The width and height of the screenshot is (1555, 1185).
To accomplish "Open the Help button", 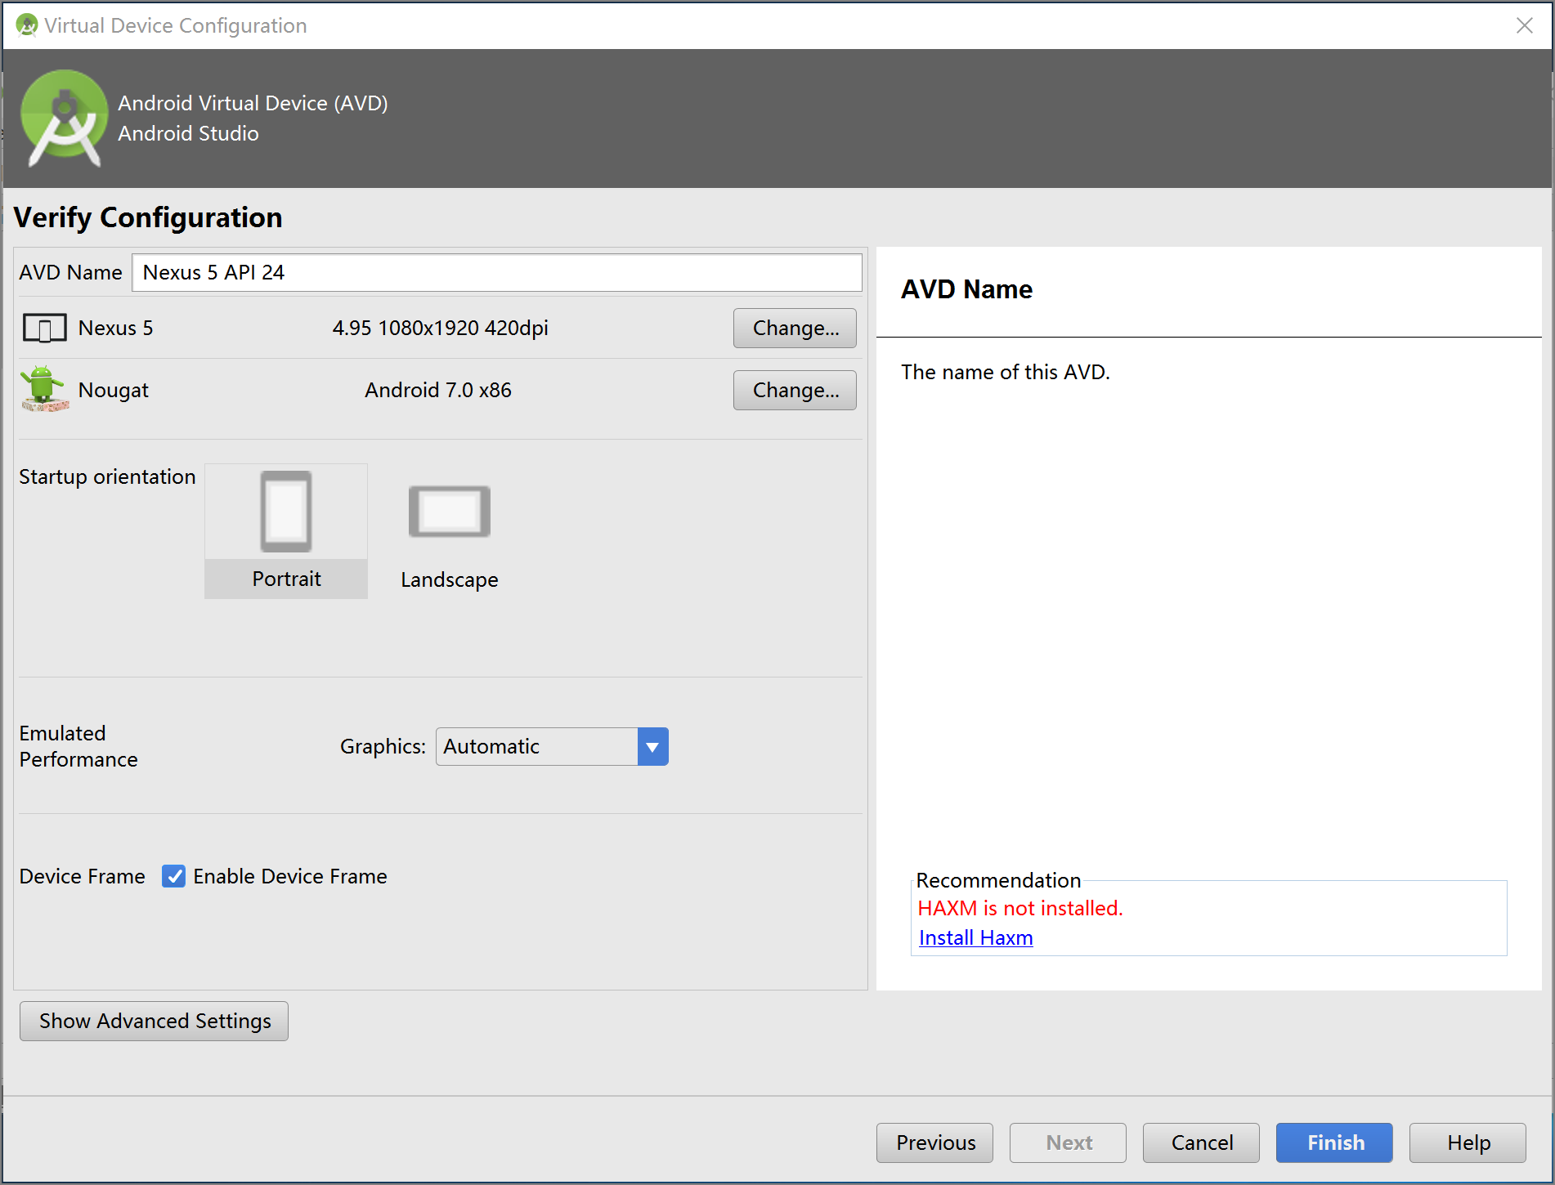I will [x=1468, y=1143].
